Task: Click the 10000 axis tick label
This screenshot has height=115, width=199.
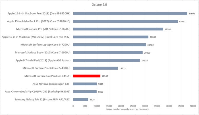Action: click(97, 106)
